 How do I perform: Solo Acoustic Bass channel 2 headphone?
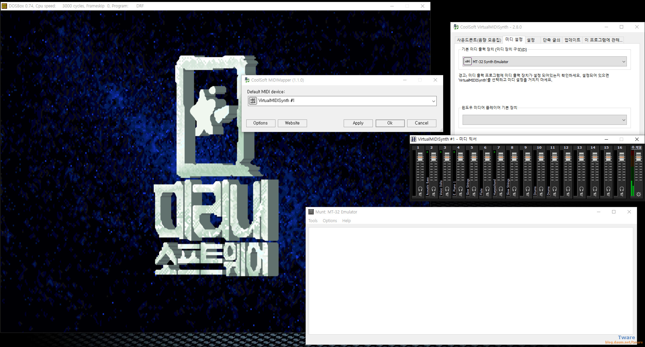tap(434, 189)
